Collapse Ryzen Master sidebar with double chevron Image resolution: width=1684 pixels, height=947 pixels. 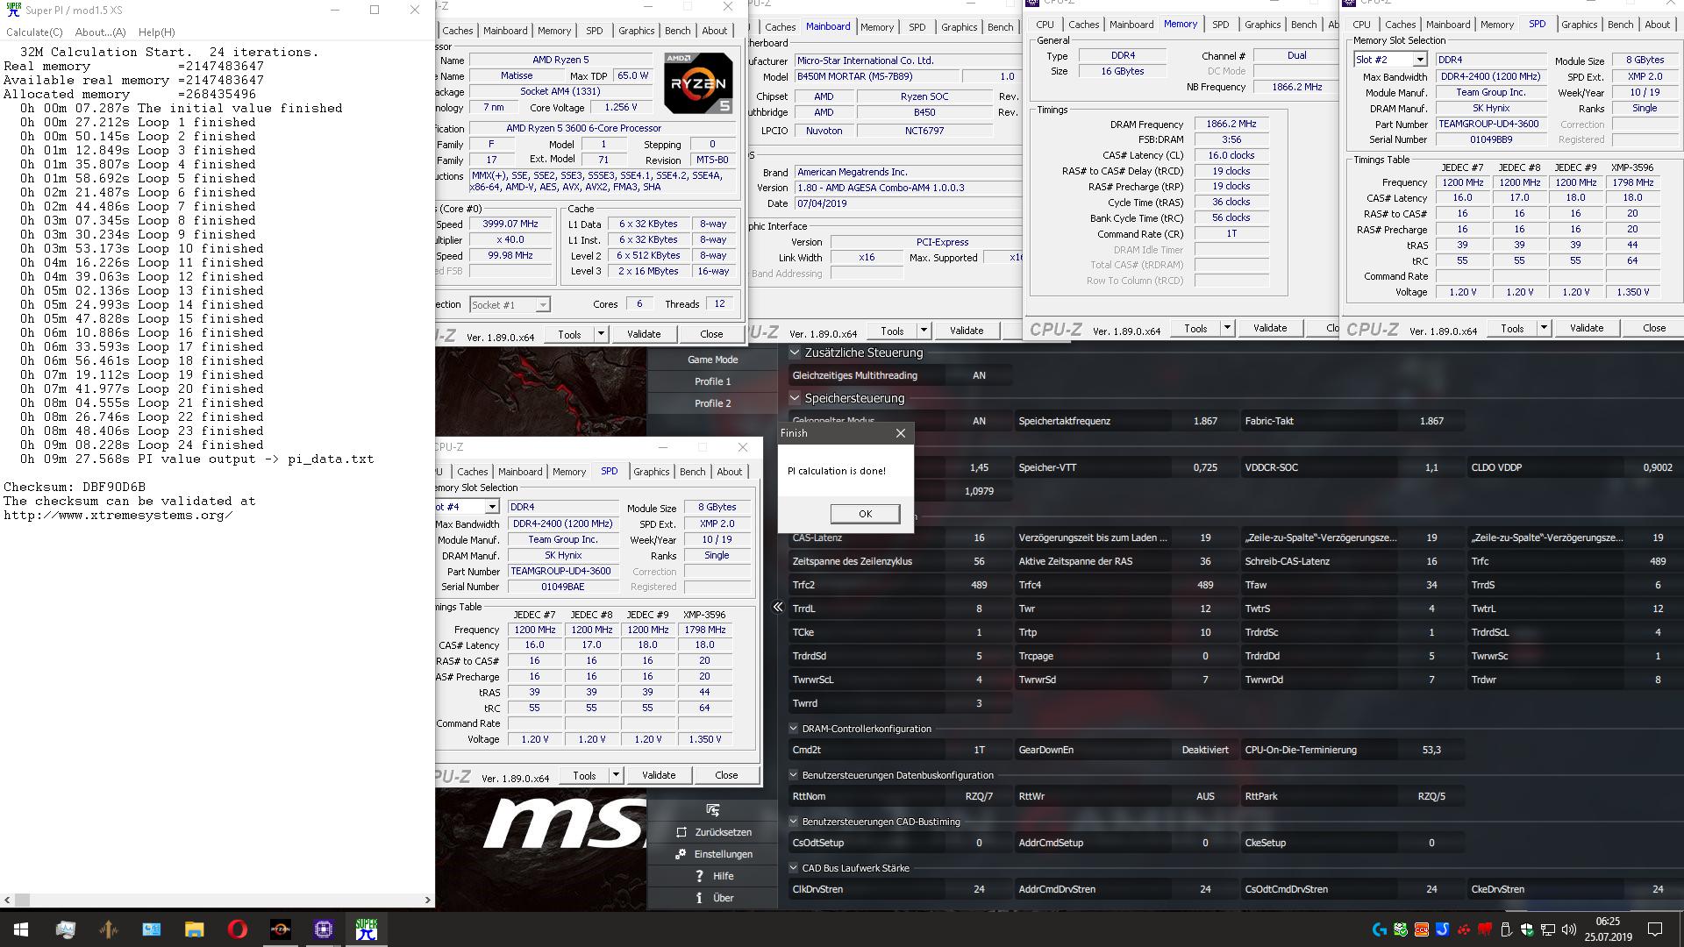pyautogui.click(x=778, y=607)
